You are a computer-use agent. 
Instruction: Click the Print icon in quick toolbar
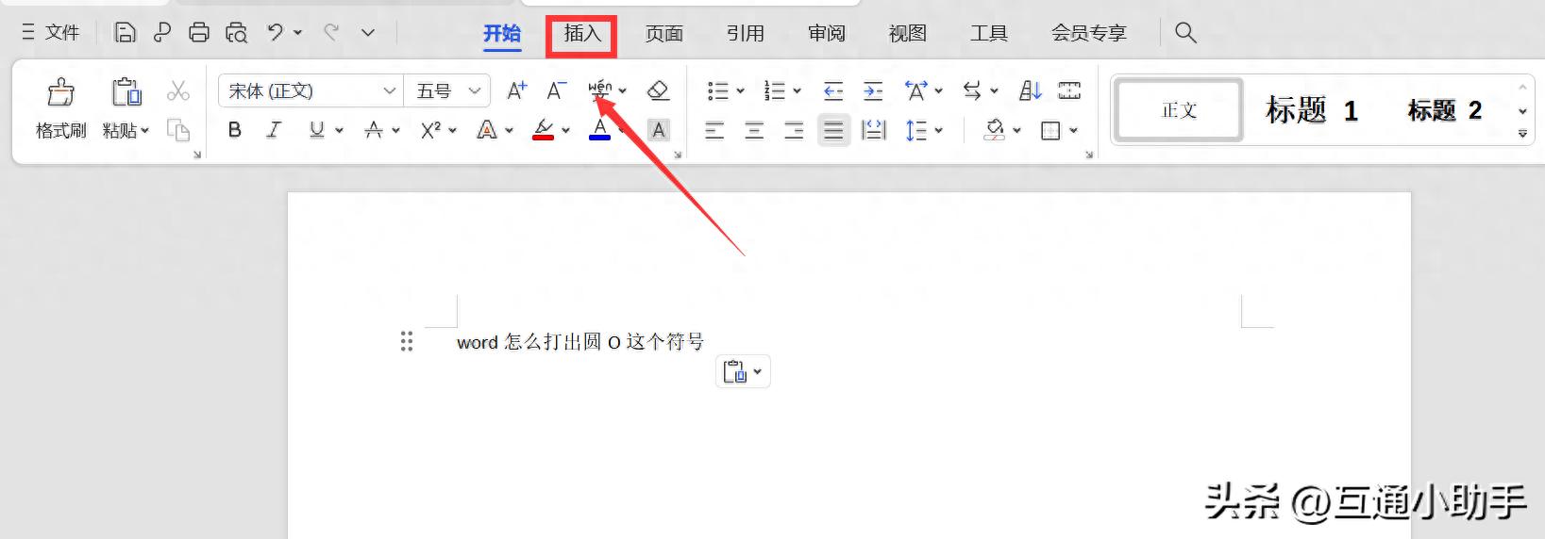(x=199, y=32)
